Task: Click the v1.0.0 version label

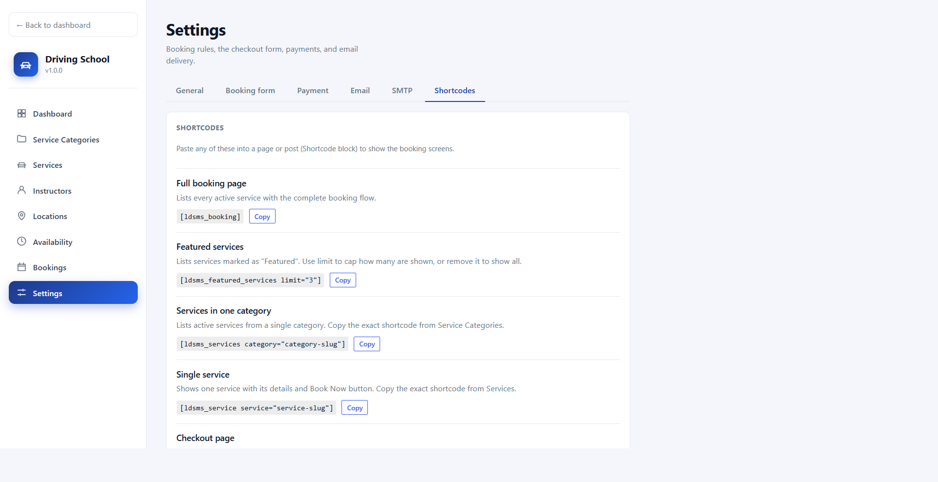Action: [54, 70]
